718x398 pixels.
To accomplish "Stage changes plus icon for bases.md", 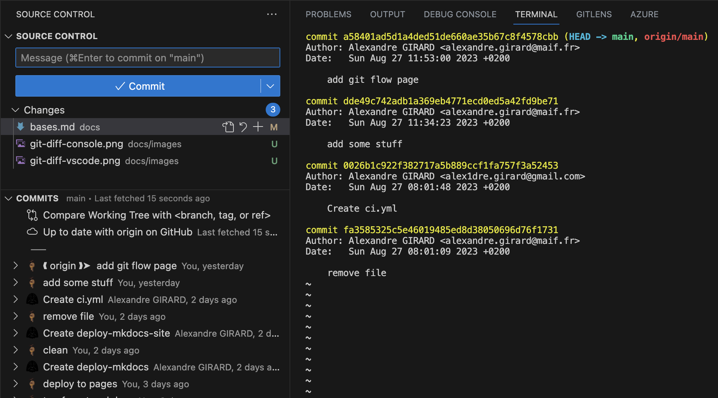I will [258, 127].
